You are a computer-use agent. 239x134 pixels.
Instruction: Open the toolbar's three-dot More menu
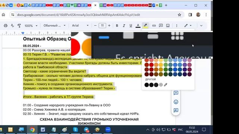177,26
